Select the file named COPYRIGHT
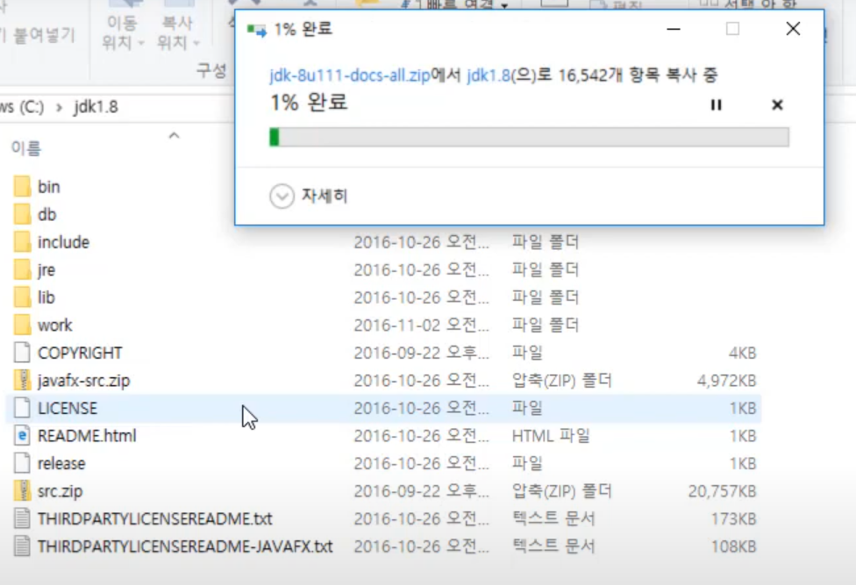 [x=80, y=353]
